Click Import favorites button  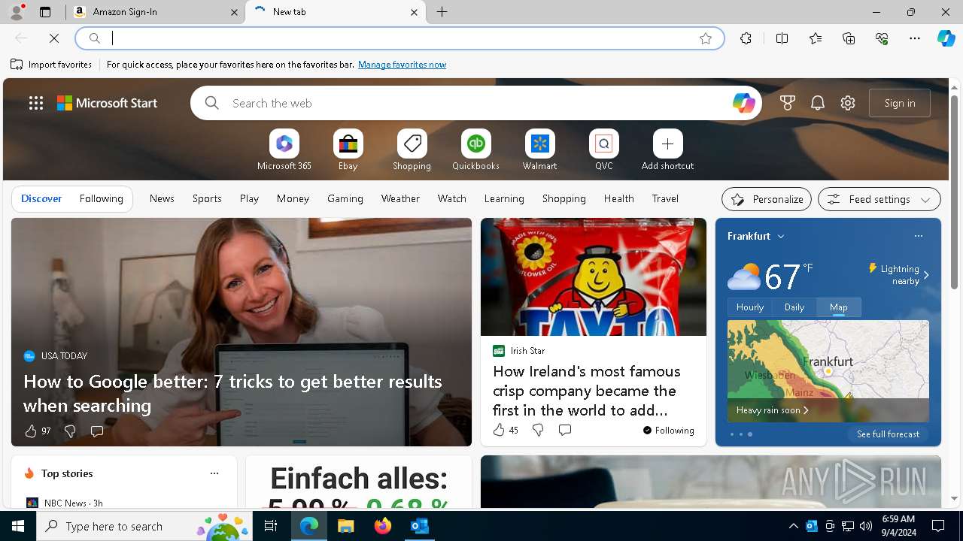coord(51,65)
